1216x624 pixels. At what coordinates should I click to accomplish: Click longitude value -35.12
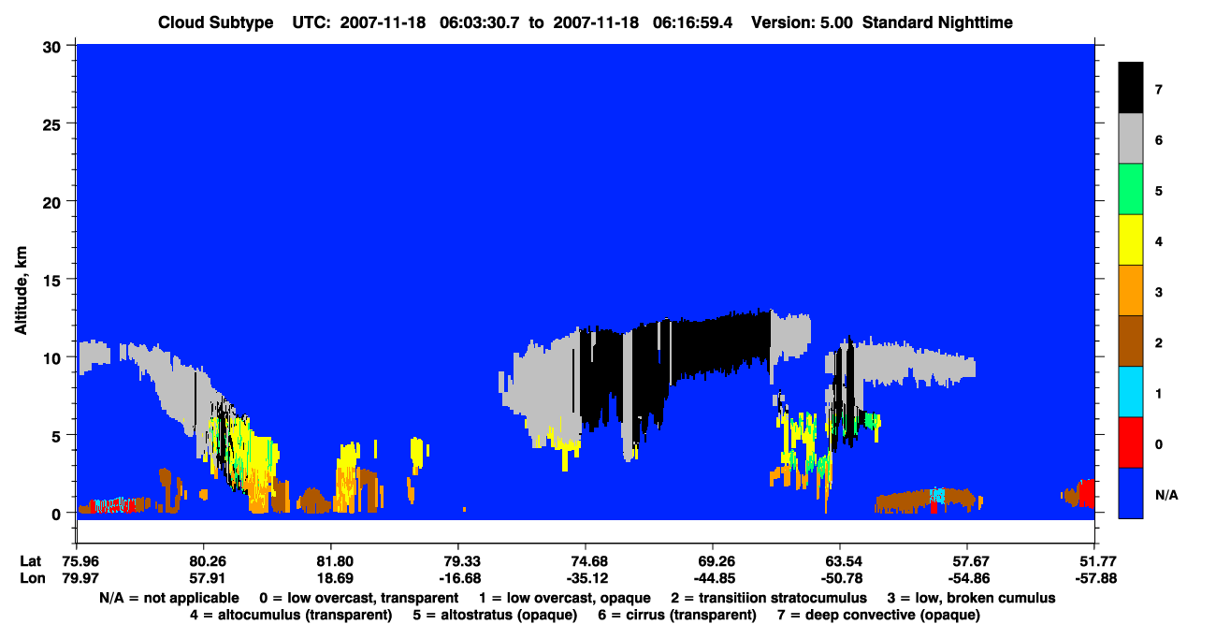click(586, 578)
